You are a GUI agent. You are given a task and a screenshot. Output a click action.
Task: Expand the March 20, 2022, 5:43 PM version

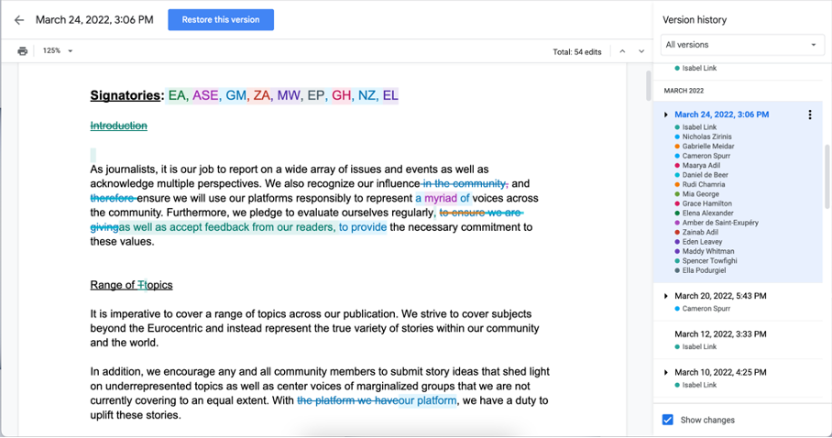pos(666,296)
